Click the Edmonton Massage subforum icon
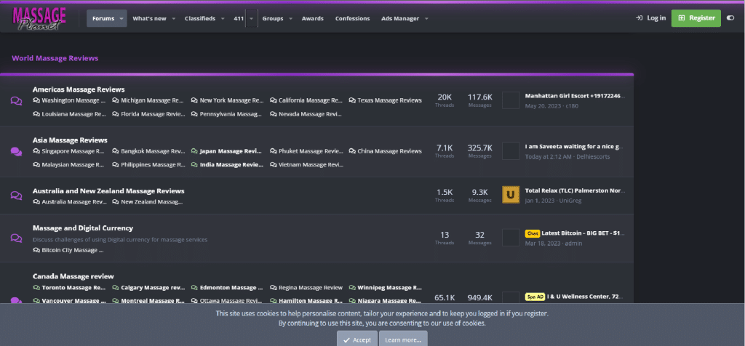Screen dimensions: 745x346 (194, 288)
